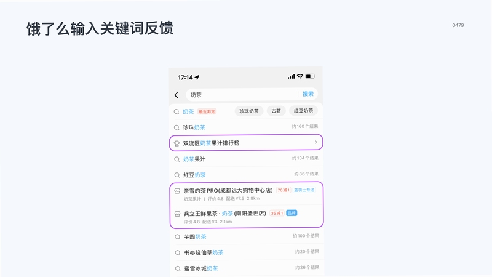Viewport: 492px width, 277px height.
Task: Click the Wi-Fi status icon
Action: coord(300,76)
